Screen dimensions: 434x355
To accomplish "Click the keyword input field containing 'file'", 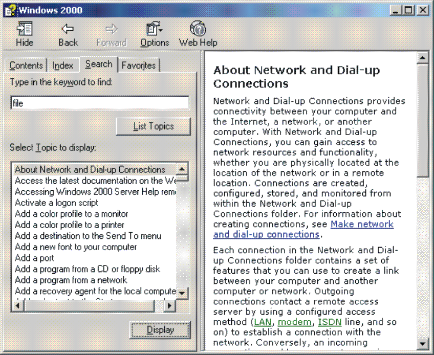I will click(100, 103).
